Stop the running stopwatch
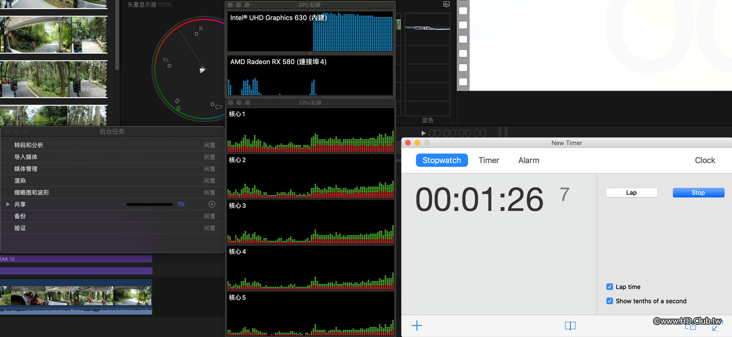This screenshot has width=732, height=337. [x=698, y=192]
